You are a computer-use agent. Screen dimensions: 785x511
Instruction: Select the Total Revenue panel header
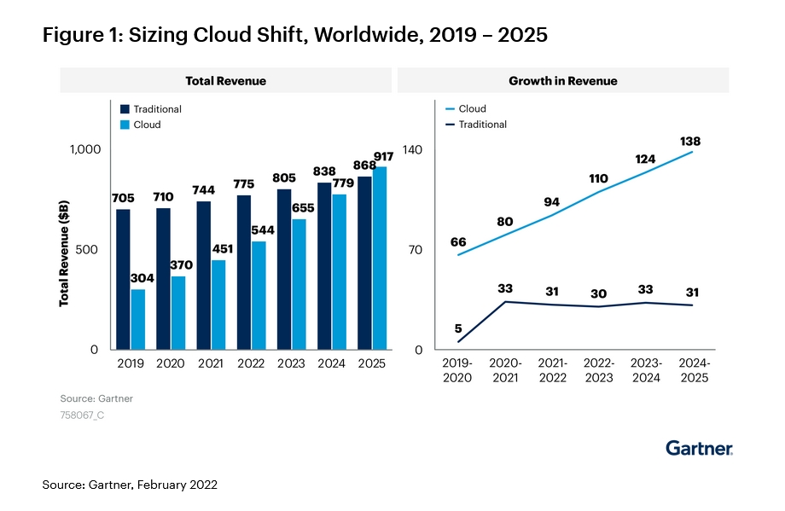click(226, 80)
